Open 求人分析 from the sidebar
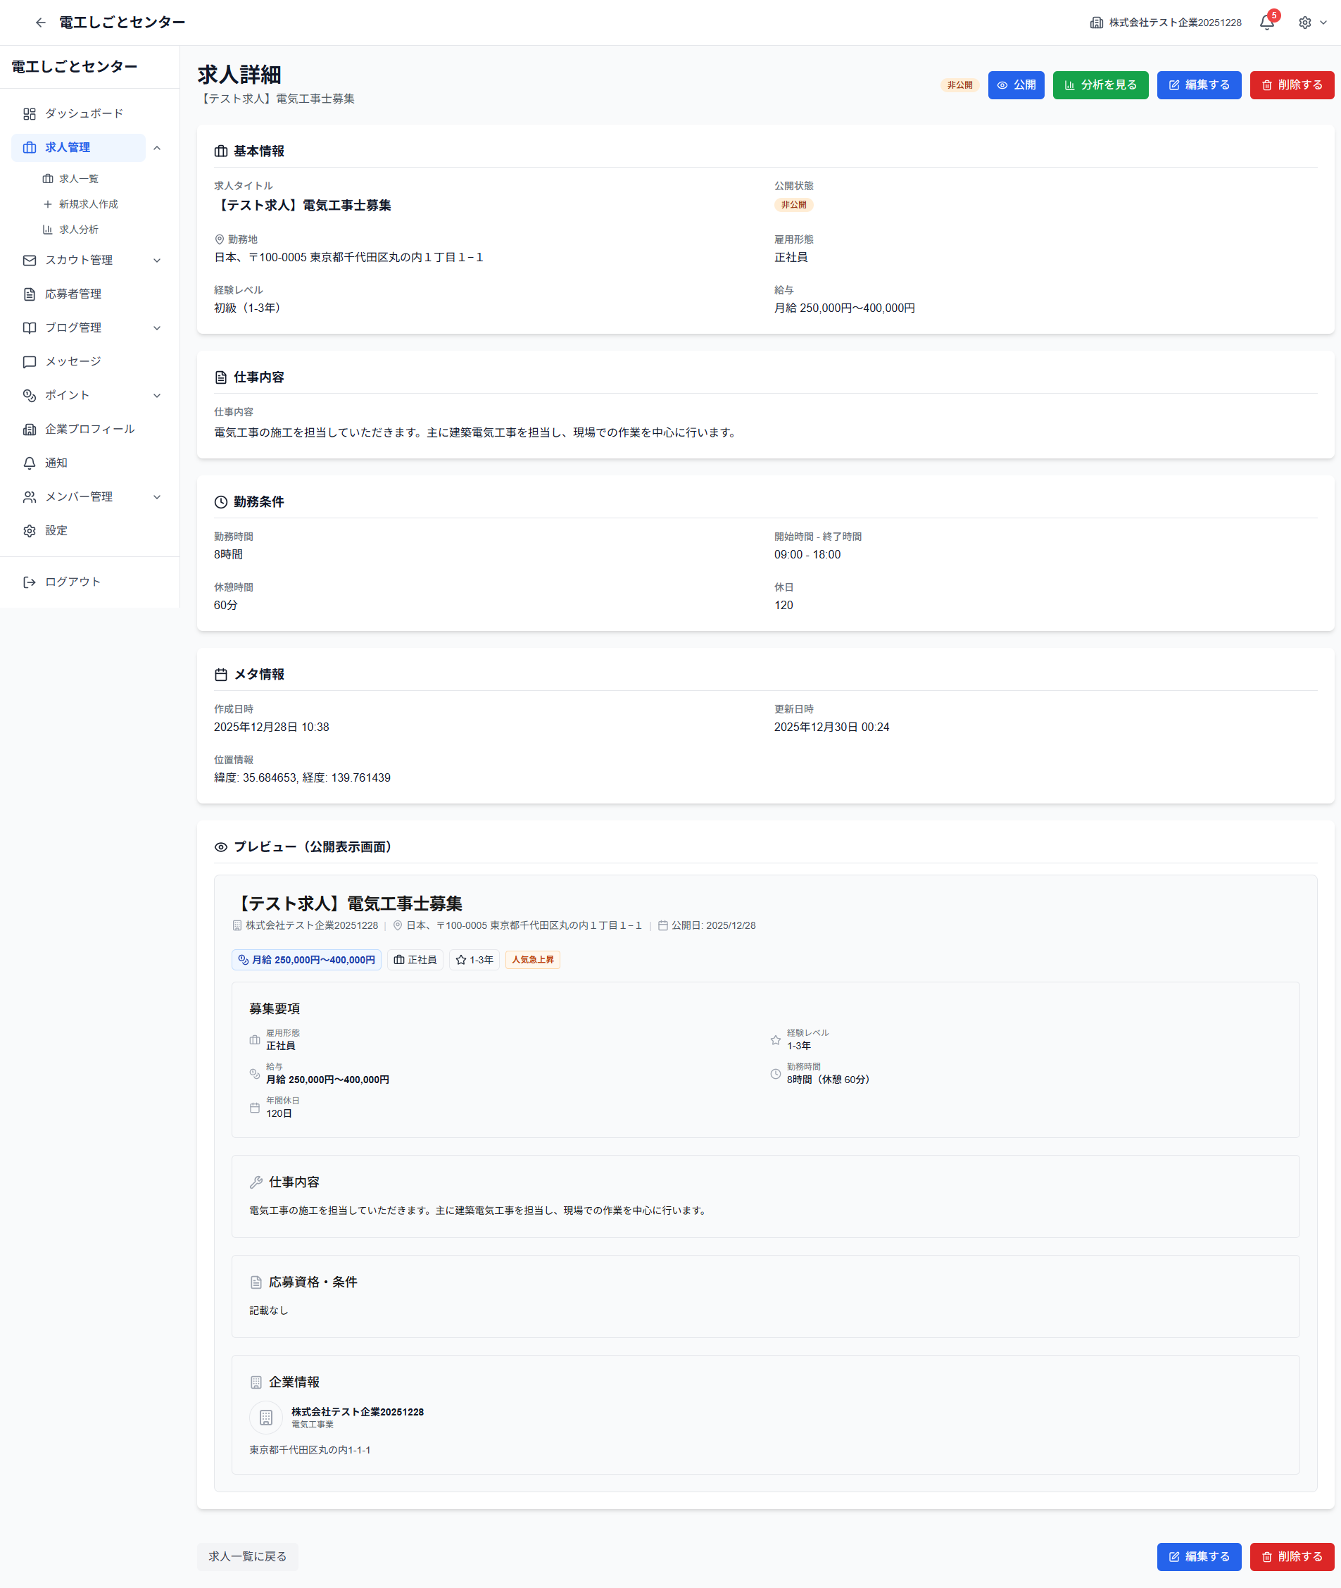 [79, 230]
